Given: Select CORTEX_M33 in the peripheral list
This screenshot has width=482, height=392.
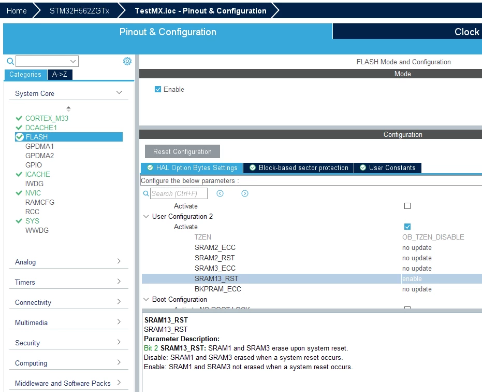Looking at the screenshot, I should (x=47, y=118).
